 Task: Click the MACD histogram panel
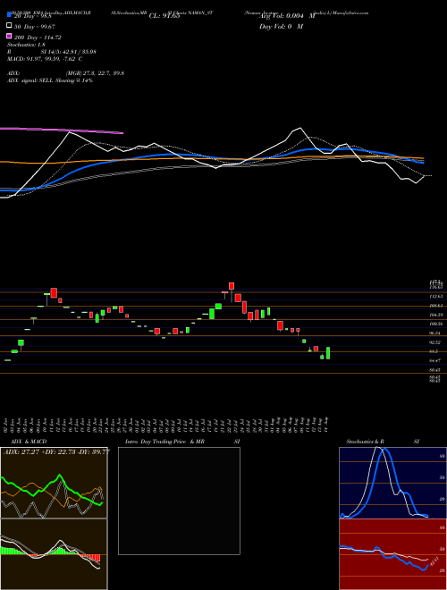point(54,554)
